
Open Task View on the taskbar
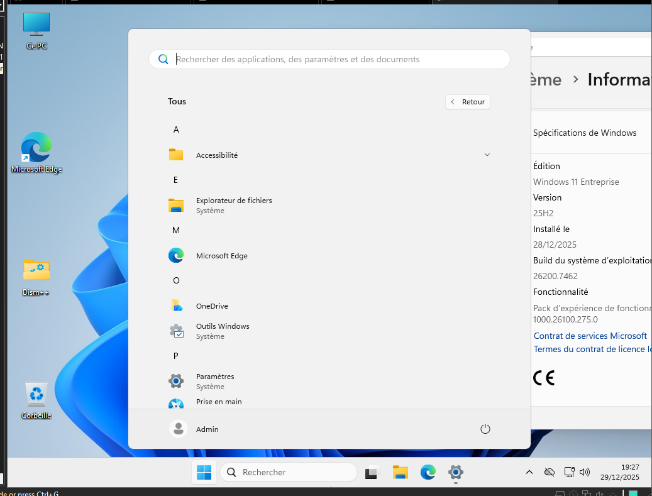(373, 472)
